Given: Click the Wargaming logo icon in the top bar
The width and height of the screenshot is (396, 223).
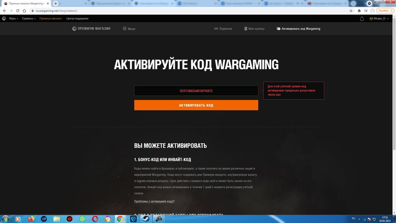Looking at the screenshot, I should (x=4, y=18).
